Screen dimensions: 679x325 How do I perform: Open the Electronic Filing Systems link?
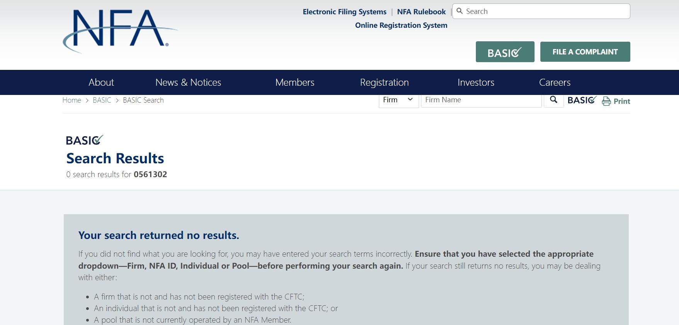tap(345, 12)
